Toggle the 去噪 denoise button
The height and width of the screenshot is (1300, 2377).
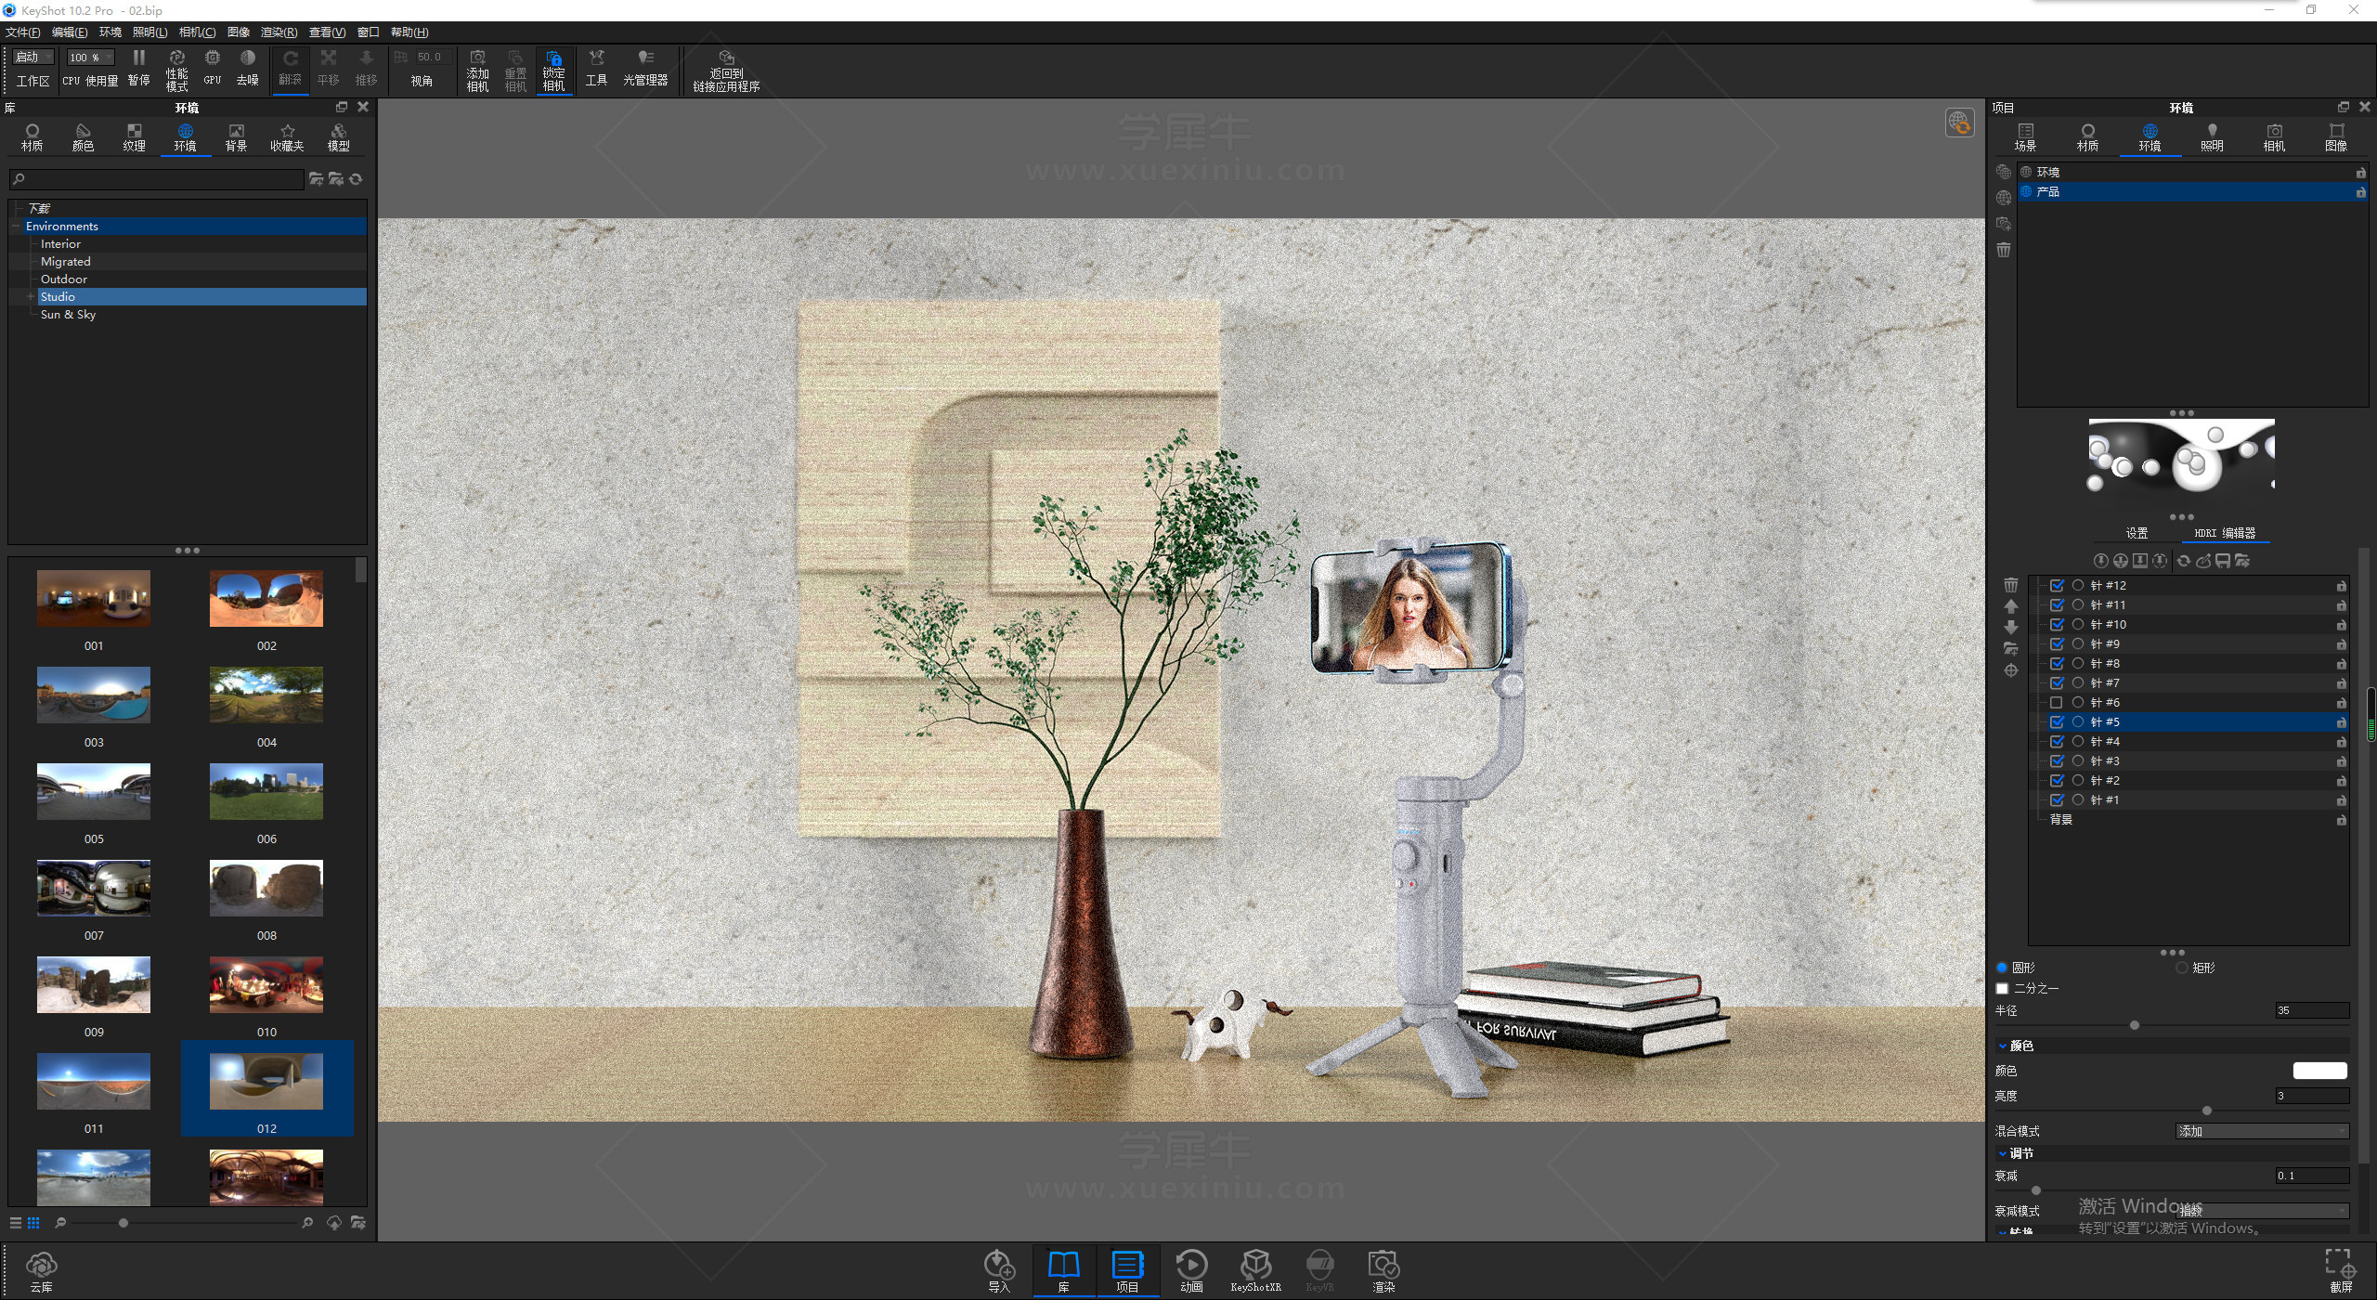coord(247,69)
